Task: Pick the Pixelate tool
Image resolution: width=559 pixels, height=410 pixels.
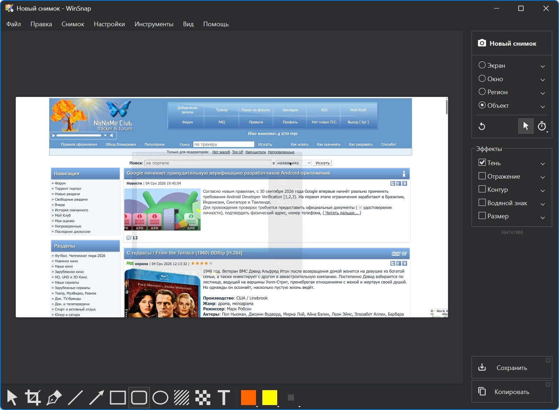Action: pyautogui.click(x=203, y=398)
